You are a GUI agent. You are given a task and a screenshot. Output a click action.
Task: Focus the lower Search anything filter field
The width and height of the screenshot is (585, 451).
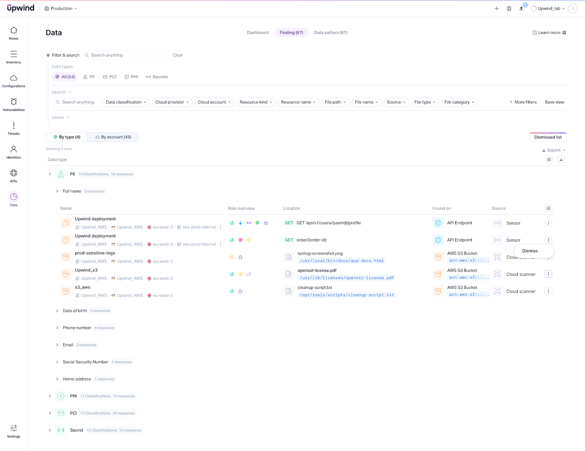(x=76, y=102)
